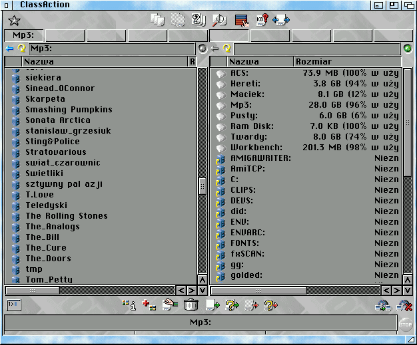Click the red STOP button
Image resolution: width=417 pixels, height=345 pixels.
406,325
